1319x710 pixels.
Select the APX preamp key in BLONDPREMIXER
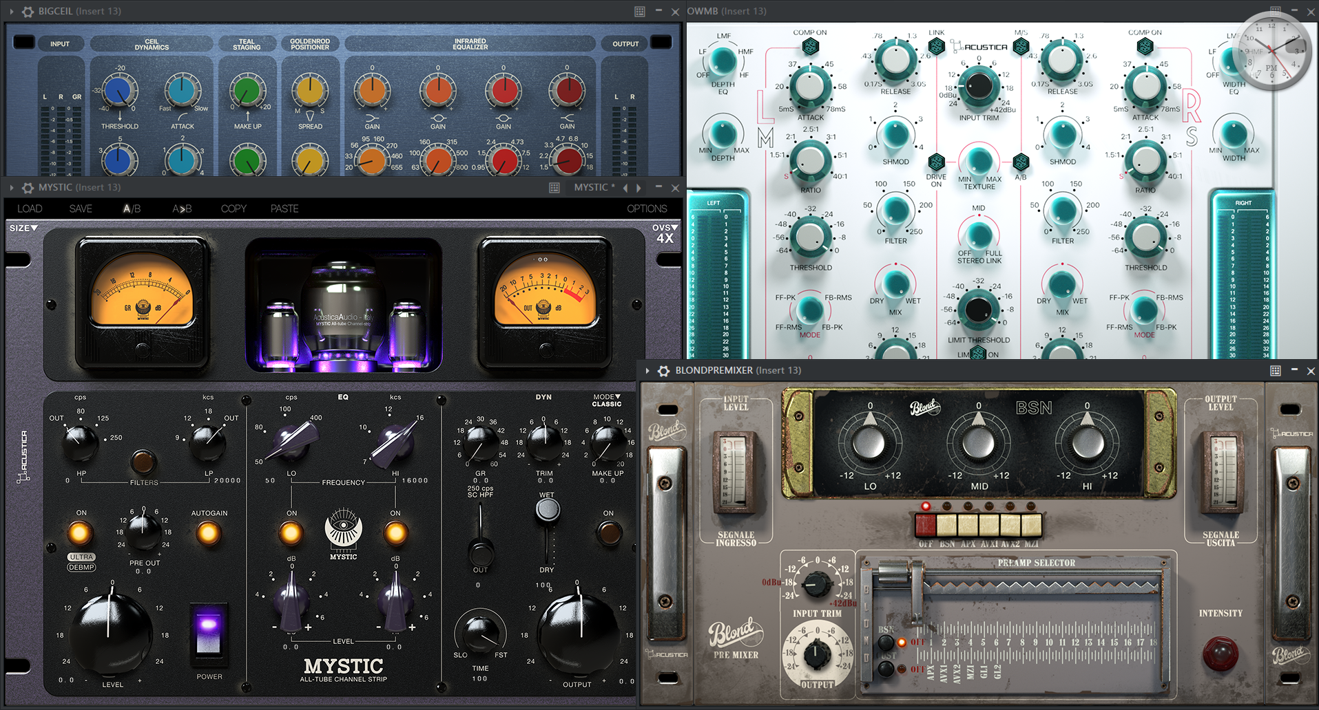coord(968,525)
